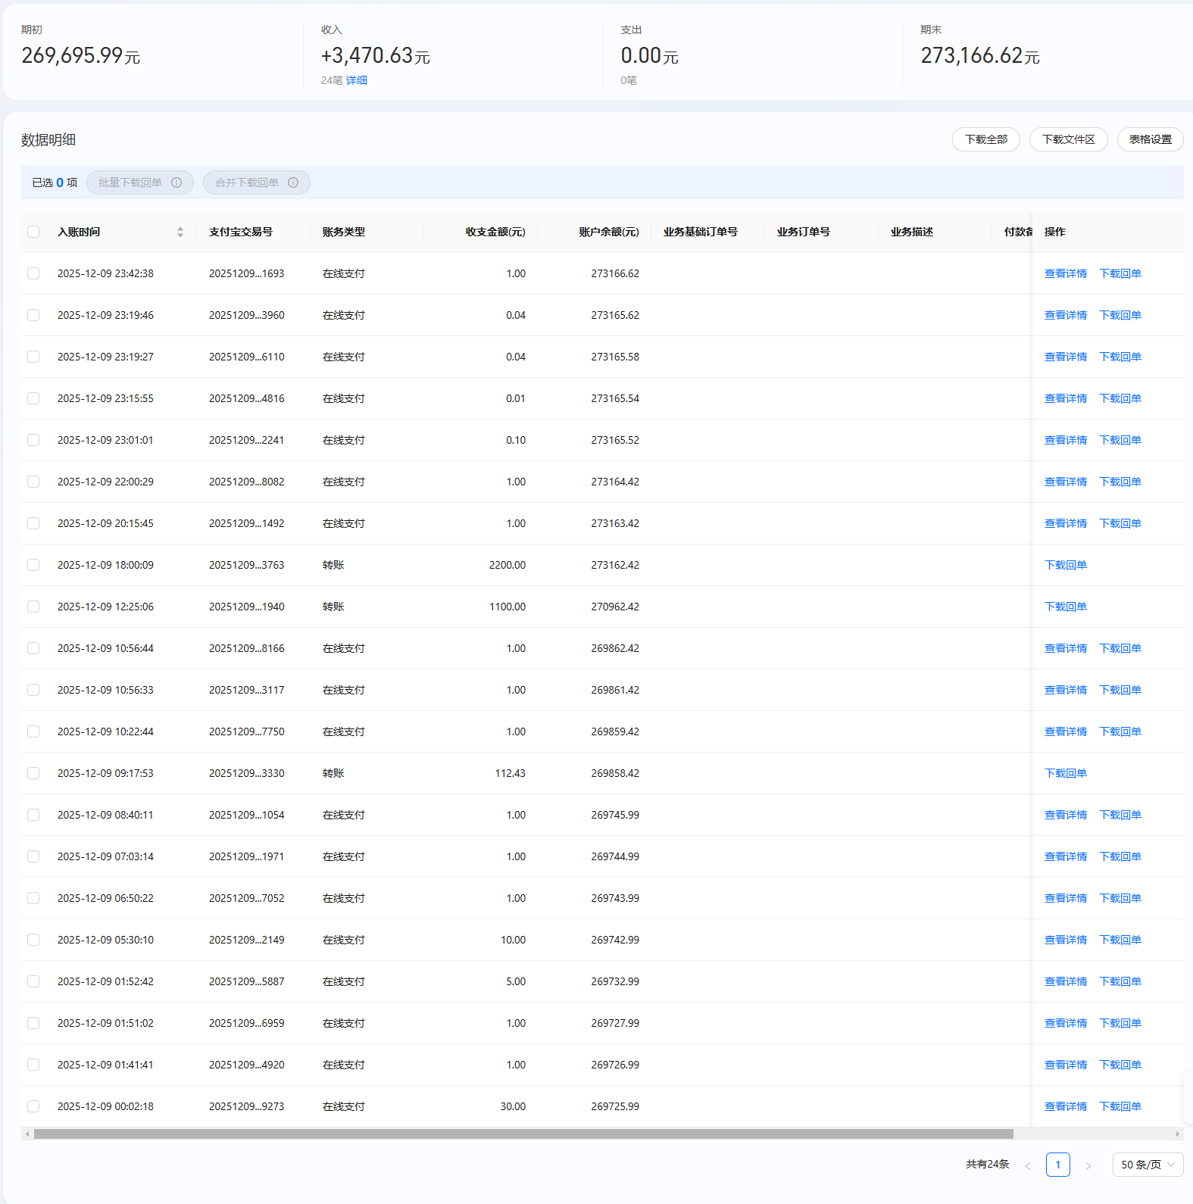Screen dimensions: 1193x1204
Task: Download receipt for 1100.00 transfer
Action: 1065,607
